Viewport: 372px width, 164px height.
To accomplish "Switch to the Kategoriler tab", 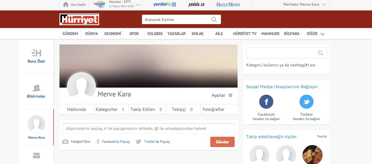I will point(111,109).
